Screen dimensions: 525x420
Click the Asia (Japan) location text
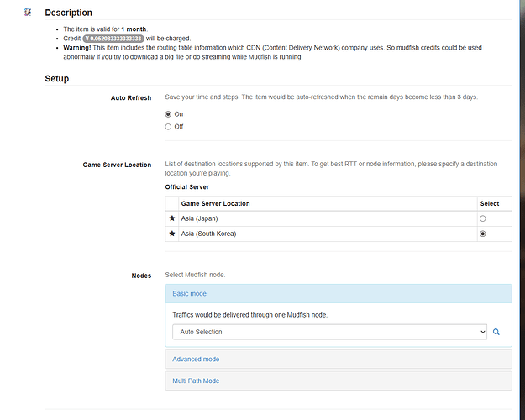coord(200,218)
